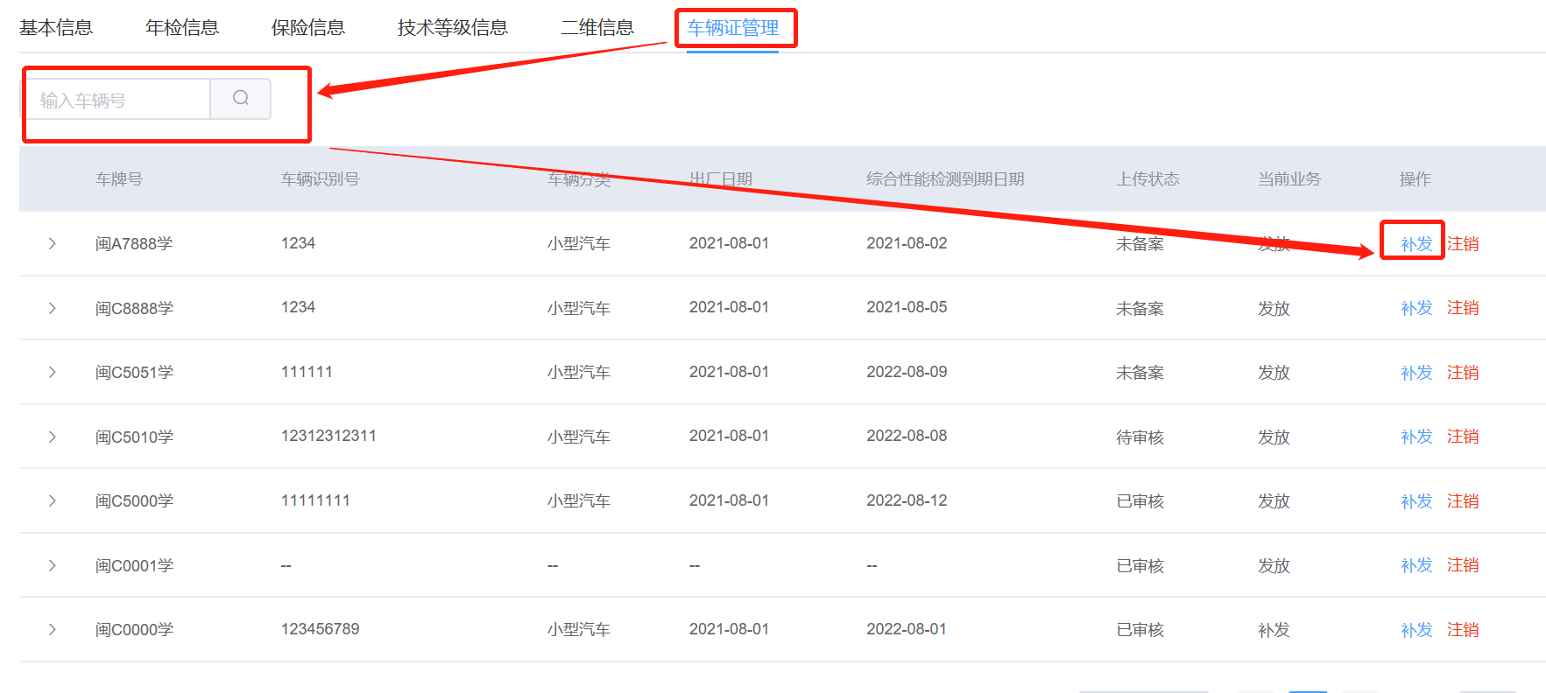Click 补发 for vehicle 闽A7888学
Image resolution: width=1546 pixels, height=693 pixels.
(x=1415, y=244)
